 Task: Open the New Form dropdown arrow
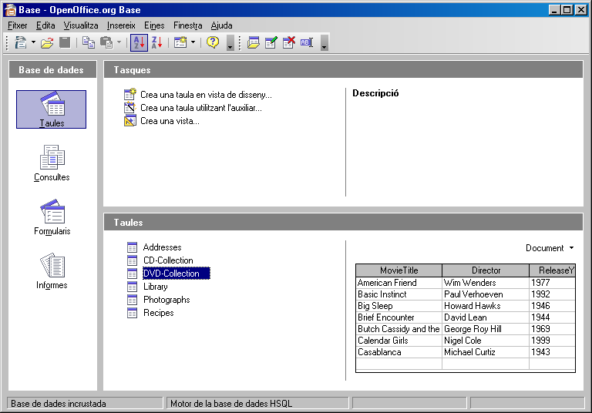[x=193, y=42]
